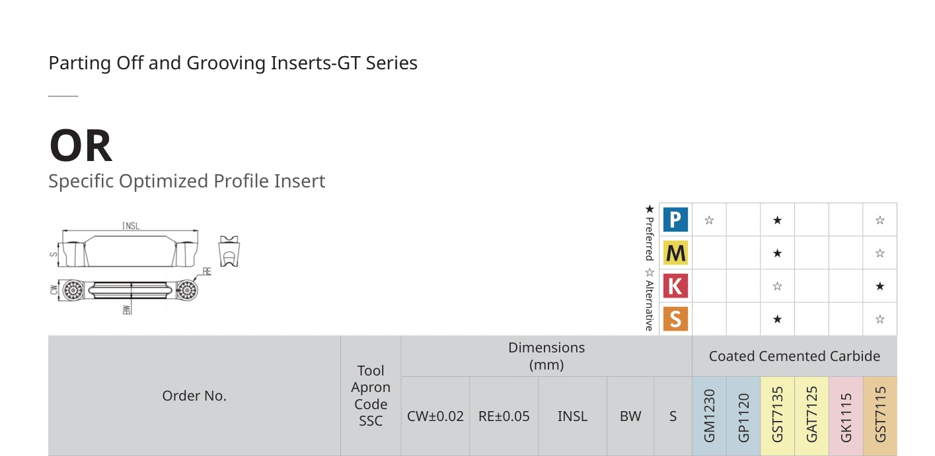Click the Order No. column header
The image size is (935, 456).
click(194, 396)
